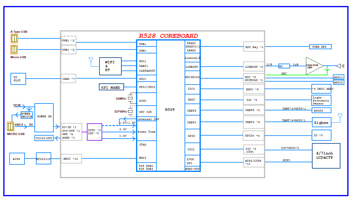Toggle the DCDC LDO *2 purple block
The width and height of the screenshot is (353, 204).
coord(94,132)
